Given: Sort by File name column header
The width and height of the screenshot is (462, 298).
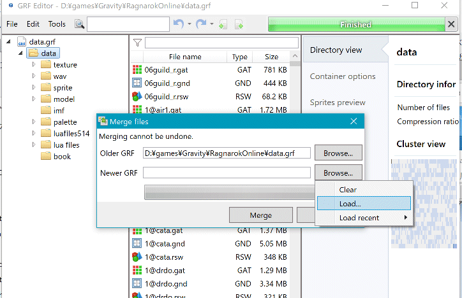Looking at the screenshot, I should [185, 57].
